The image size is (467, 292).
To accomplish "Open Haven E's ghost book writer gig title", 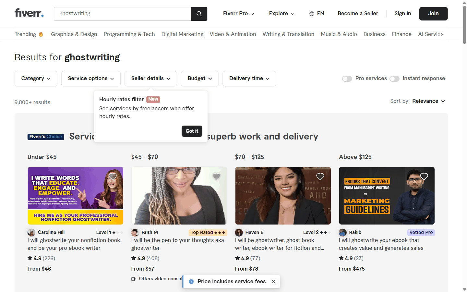I will pyautogui.click(x=280, y=244).
